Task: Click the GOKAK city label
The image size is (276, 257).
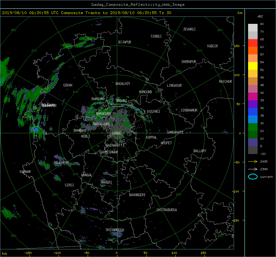Action: coord(68,85)
